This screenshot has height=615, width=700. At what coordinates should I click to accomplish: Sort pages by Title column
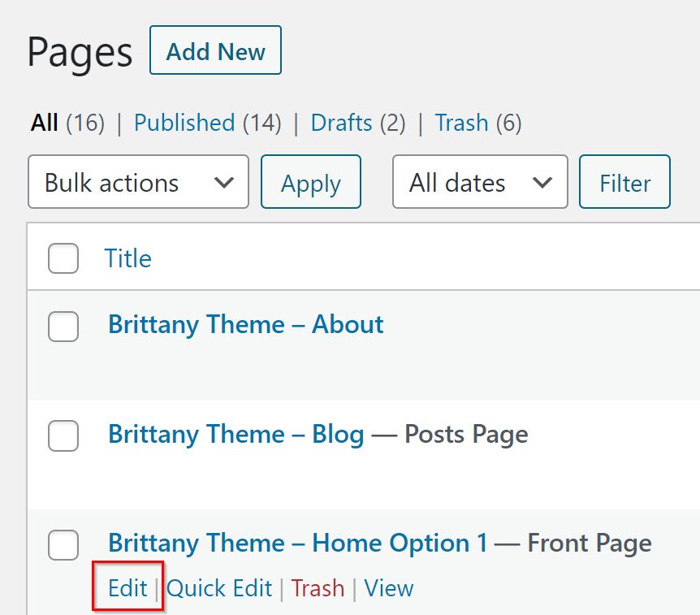click(127, 259)
